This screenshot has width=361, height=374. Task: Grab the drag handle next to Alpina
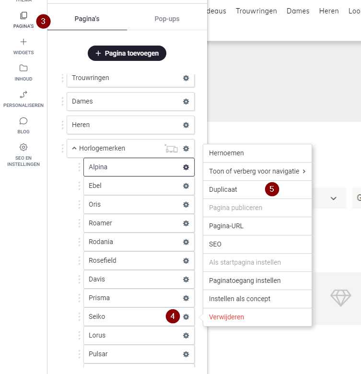[x=80, y=167]
